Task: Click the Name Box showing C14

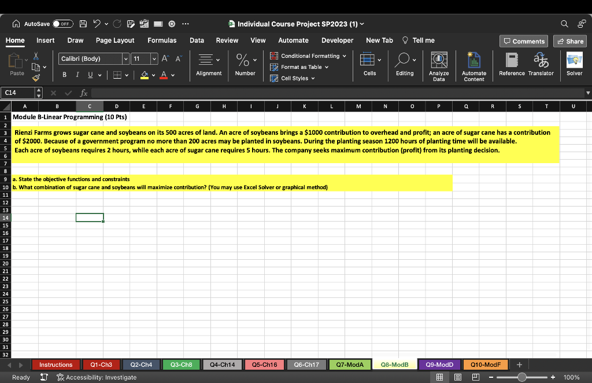Action: point(18,93)
